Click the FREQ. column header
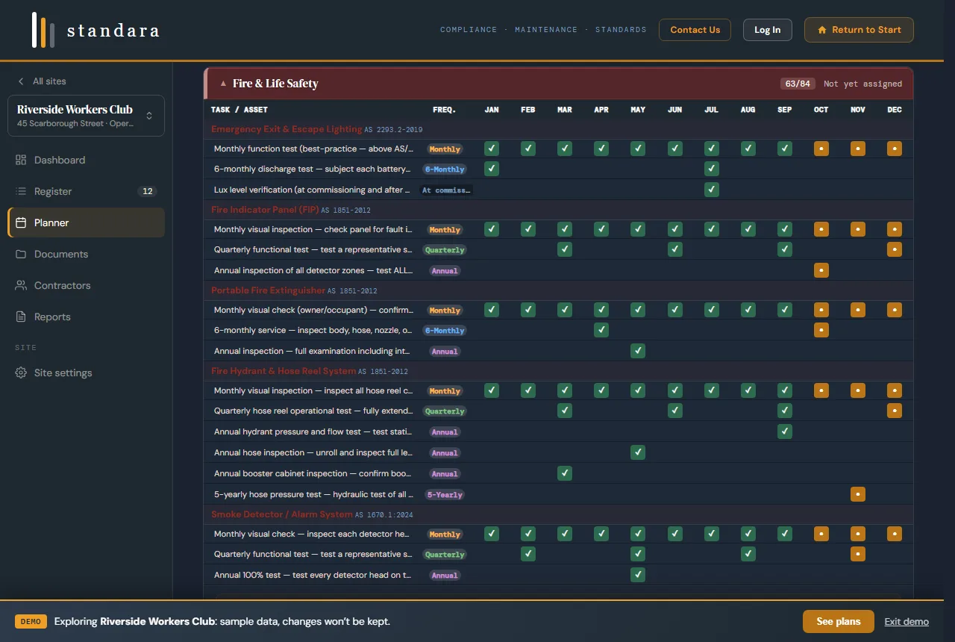Image resolution: width=955 pixels, height=642 pixels. 444,110
